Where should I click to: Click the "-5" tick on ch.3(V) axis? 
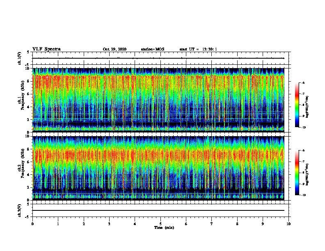pos(28,217)
